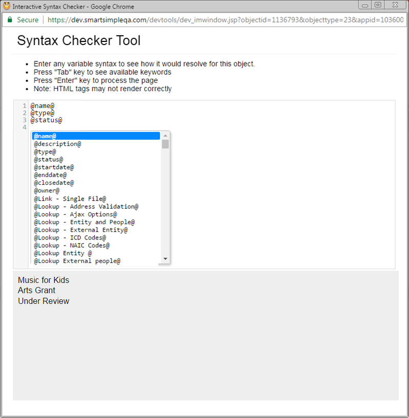Pick @Lookup - ICD Codes@ keyword
The width and height of the screenshot is (409, 418).
coord(70,237)
